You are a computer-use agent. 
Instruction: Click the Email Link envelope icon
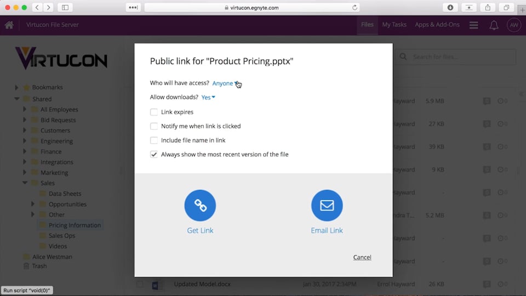(x=327, y=206)
